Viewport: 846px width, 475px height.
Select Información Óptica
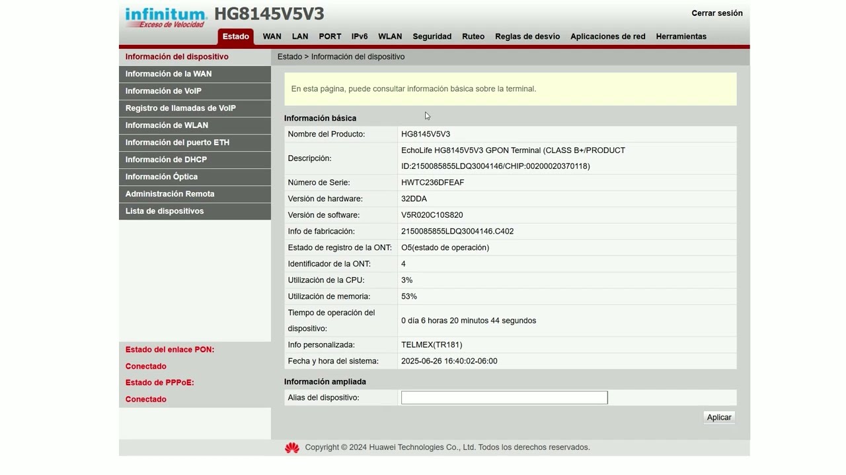point(195,177)
